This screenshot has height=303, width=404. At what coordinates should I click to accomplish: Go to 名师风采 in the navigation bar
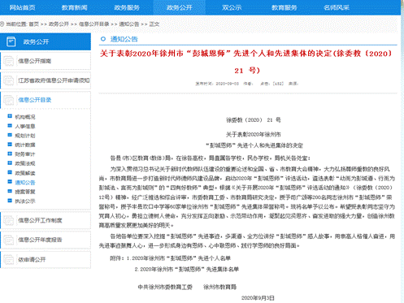[x=337, y=7]
